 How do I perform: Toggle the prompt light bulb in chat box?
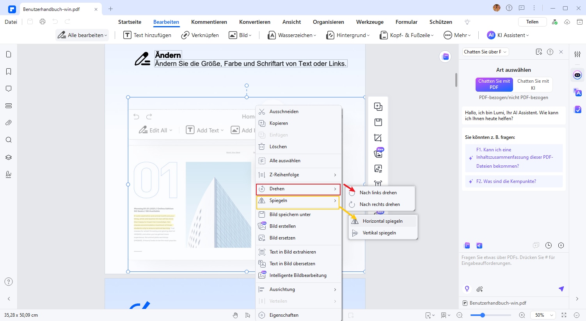pos(467,289)
